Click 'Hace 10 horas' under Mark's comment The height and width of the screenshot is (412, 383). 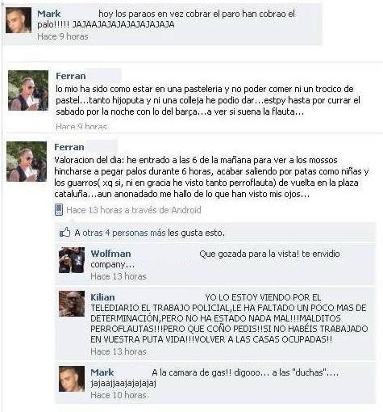(x=119, y=395)
